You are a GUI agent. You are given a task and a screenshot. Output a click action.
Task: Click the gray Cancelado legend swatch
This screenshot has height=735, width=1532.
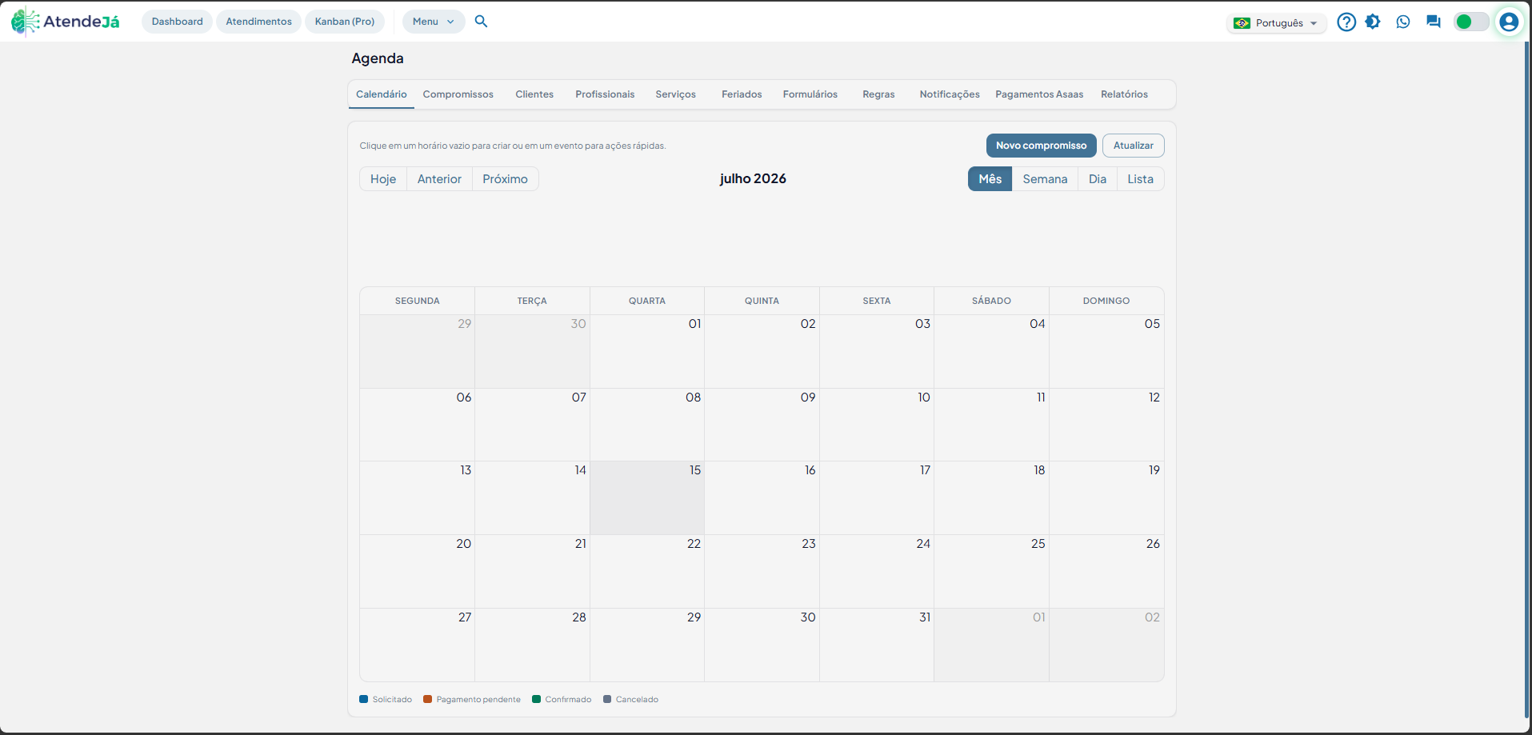point(607,699)
